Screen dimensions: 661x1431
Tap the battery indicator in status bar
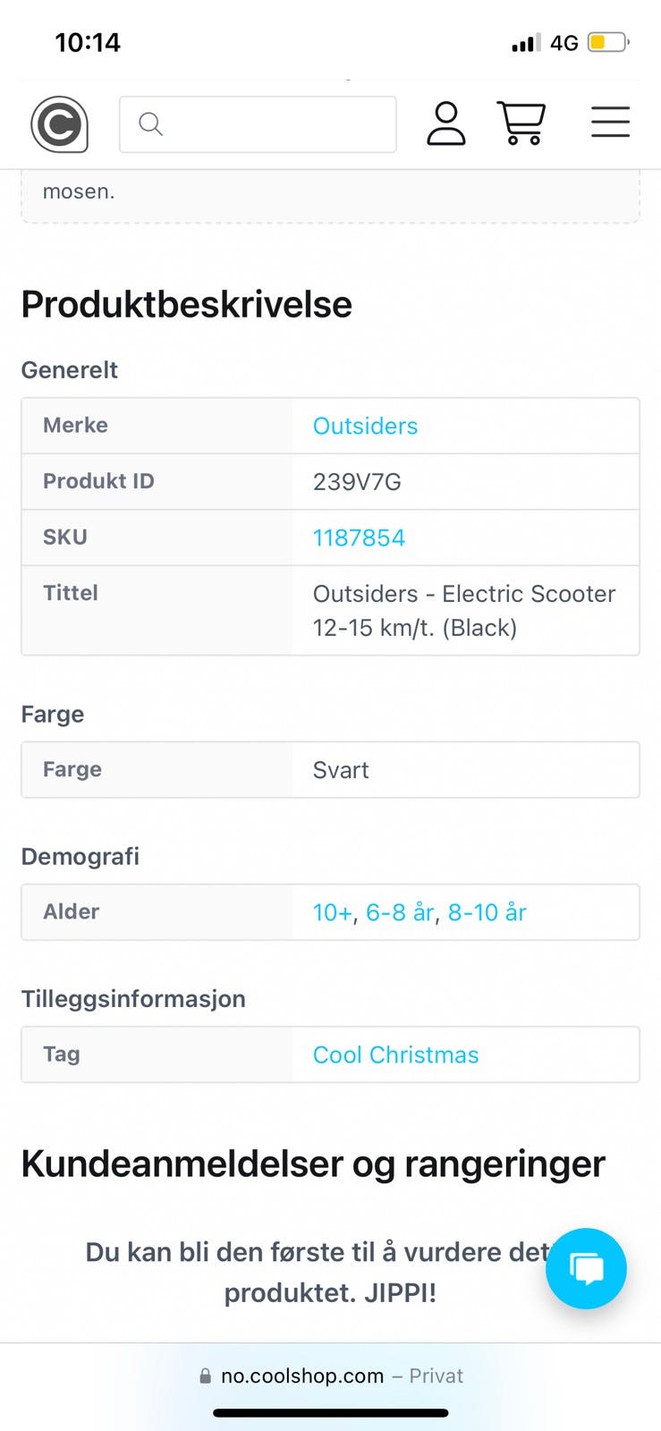pos(608,42)
